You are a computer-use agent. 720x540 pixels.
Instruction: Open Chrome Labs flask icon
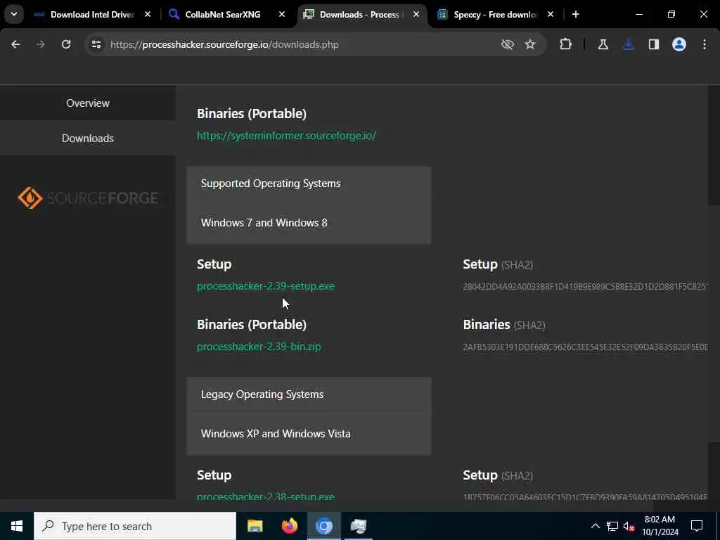point(603,44)
